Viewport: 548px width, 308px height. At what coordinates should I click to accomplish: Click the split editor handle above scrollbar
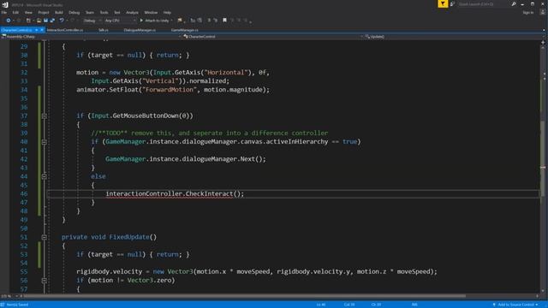(543, 42)
